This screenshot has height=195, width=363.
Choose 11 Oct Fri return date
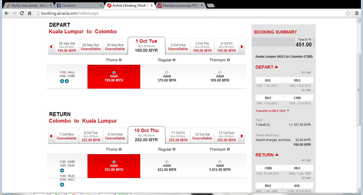178,136
